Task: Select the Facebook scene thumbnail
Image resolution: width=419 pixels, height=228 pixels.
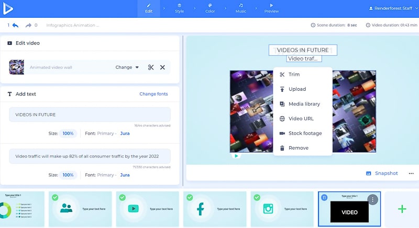Action: pyautogui.click(x=215, y=209)
